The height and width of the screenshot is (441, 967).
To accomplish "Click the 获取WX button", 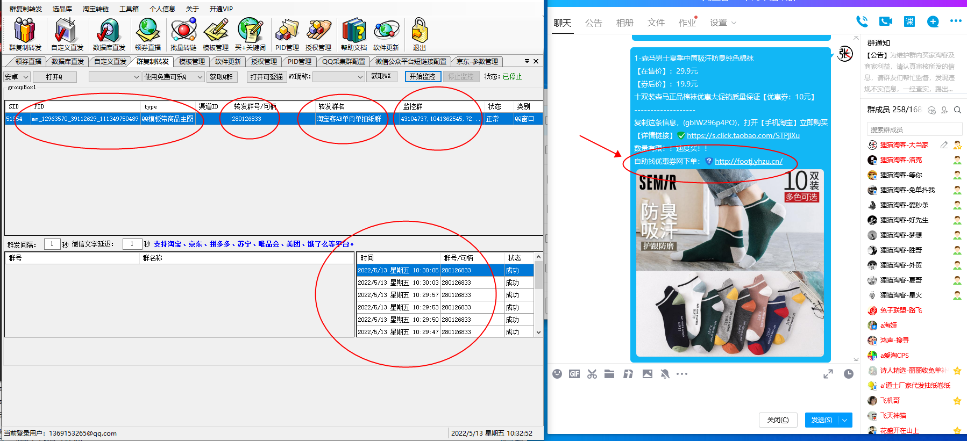I will (381, 76).
